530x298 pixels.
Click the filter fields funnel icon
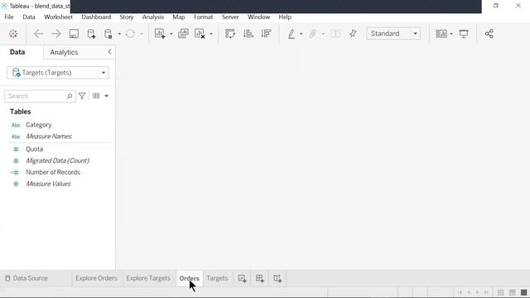coord(82,96)
